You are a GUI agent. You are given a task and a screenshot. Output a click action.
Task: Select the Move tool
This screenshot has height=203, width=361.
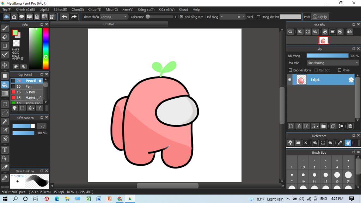coord(5,65)
